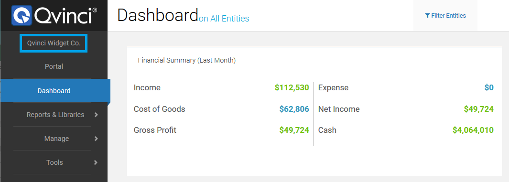The image size is (509, 182).
Task: Click the Financial Summary (Last Month) heading
Action: pos(187,60)
